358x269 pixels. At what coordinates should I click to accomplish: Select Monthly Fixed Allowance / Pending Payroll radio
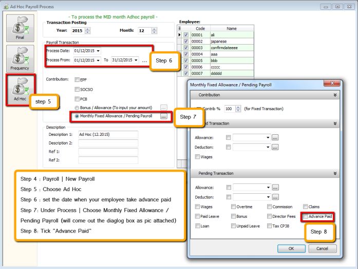77,116
